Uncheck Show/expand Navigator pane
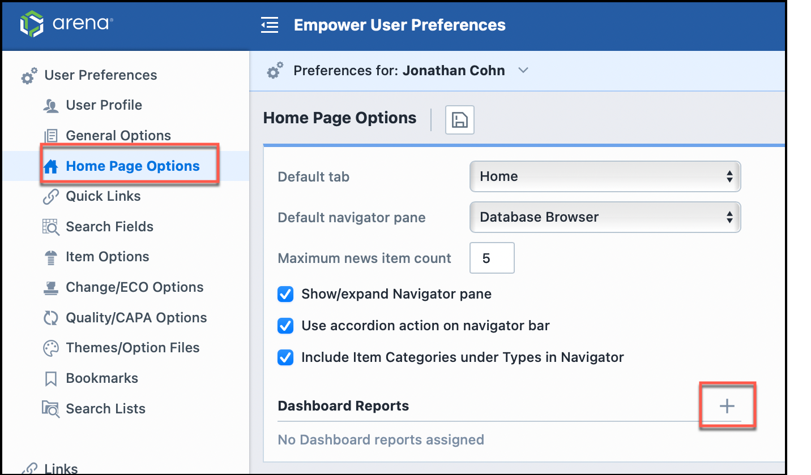Viewport: 811px width, 475px height. pyautogui.click(x=285, y=294)
